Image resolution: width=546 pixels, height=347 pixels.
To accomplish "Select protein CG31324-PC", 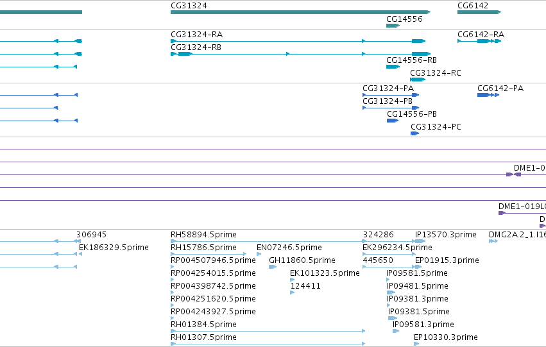I will pos(414,133).
